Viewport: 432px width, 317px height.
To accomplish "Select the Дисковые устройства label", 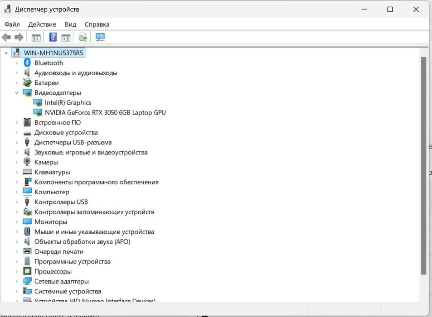I will 66,133.
